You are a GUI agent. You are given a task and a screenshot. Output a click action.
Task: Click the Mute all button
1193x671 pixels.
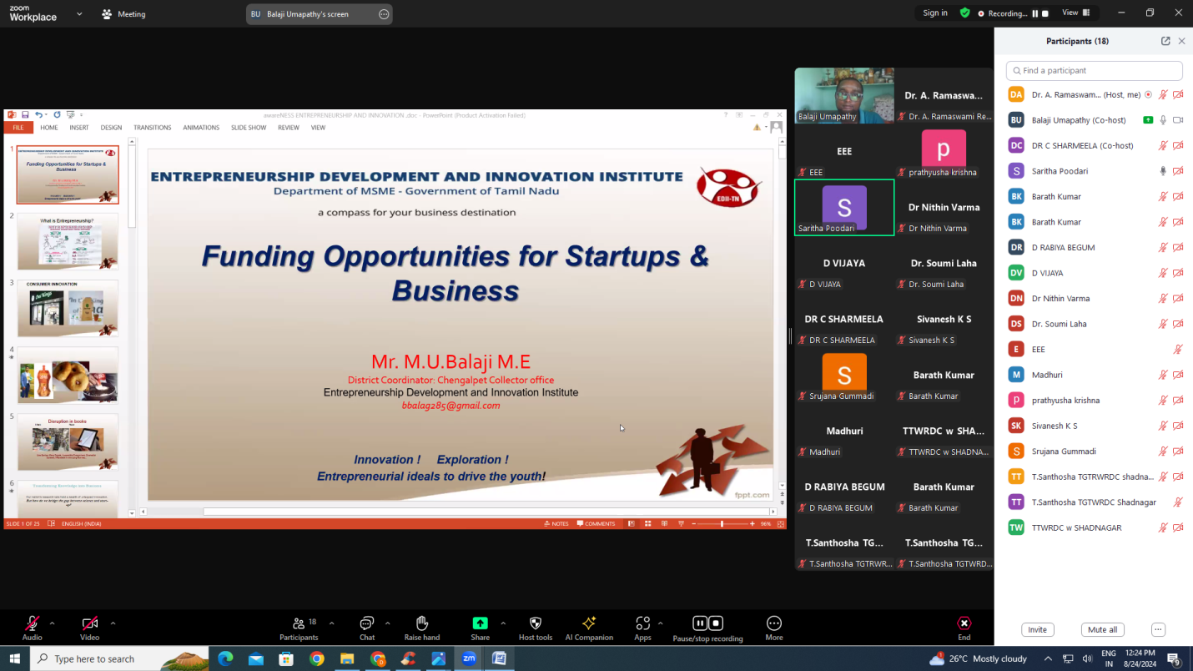pos(1103,630)
